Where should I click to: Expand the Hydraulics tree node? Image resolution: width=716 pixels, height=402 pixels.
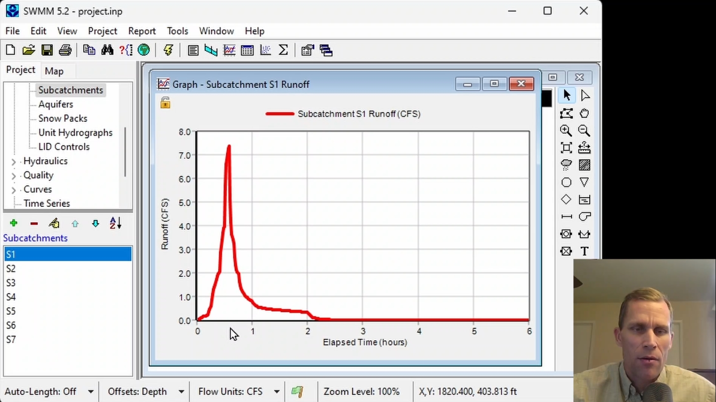(x=14, y=162)
